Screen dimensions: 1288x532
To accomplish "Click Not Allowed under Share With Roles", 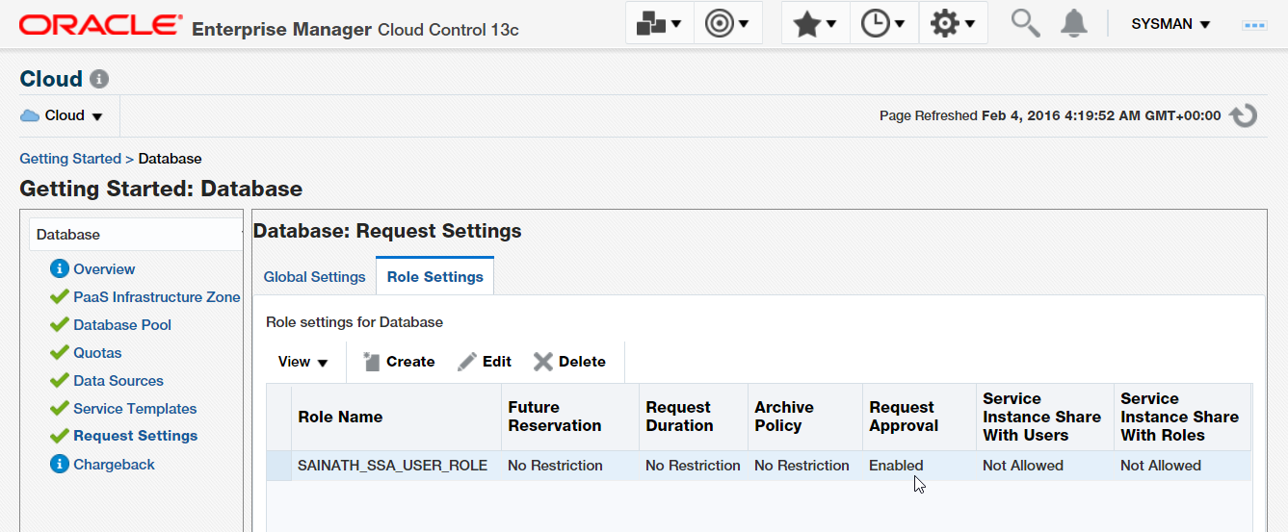I will [x=1161, y=466].
